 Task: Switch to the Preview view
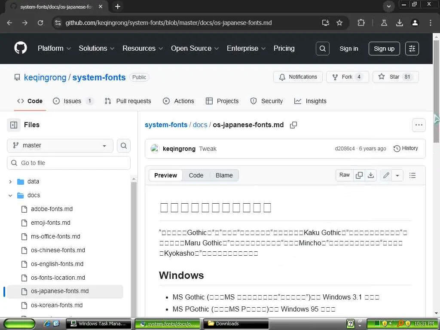click(x=165, y=175)
